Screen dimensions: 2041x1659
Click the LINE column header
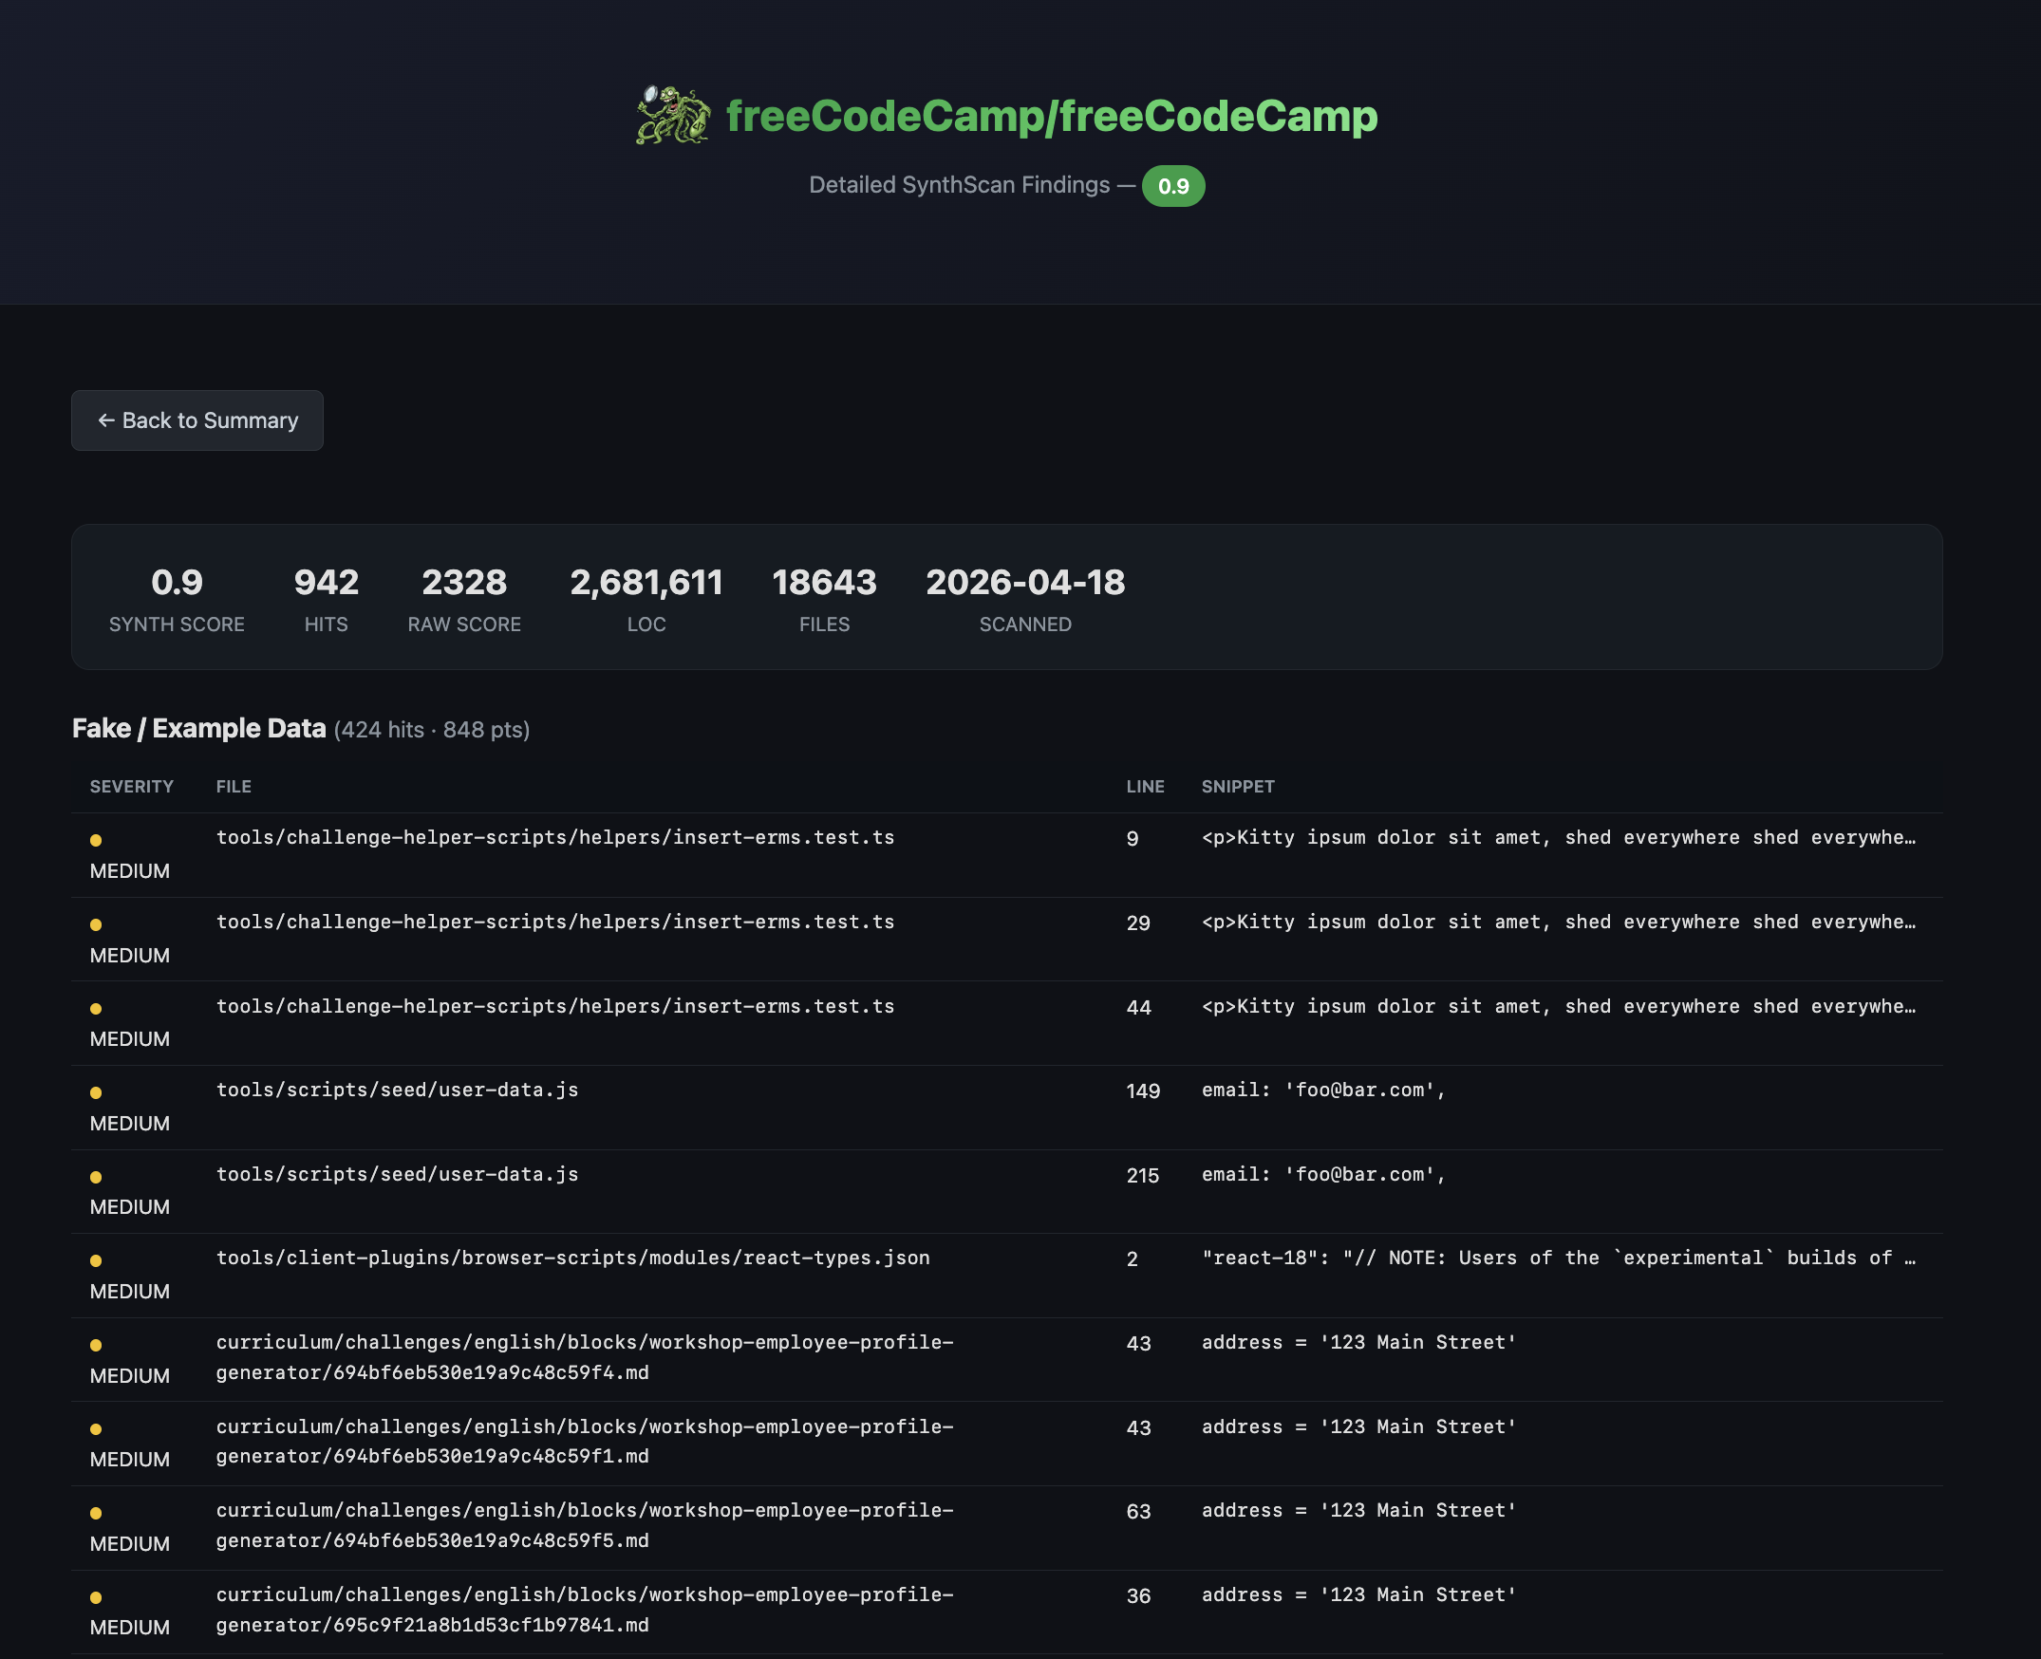point(1145,787)
